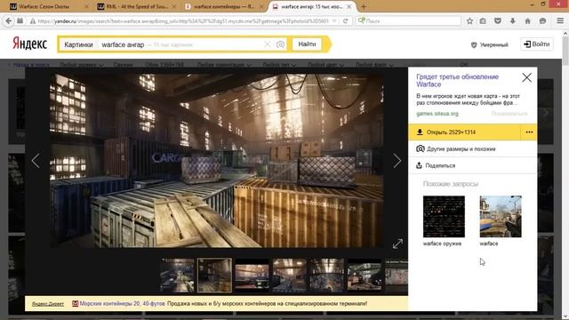Click the main hangar image preview

[217, 160]
